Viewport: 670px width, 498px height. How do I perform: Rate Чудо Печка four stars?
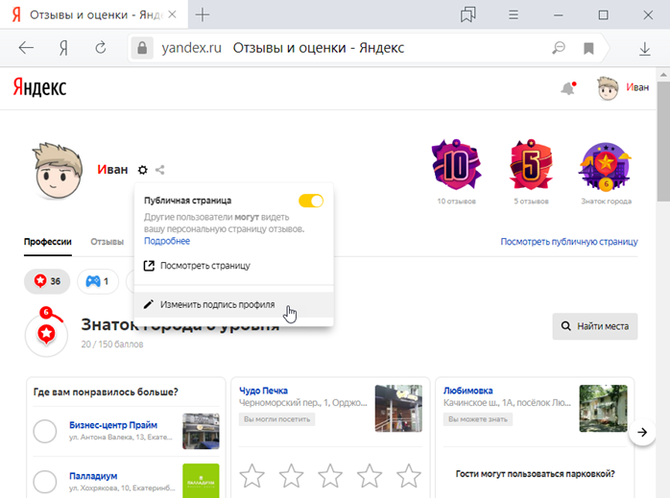click(x=370, y=475)
